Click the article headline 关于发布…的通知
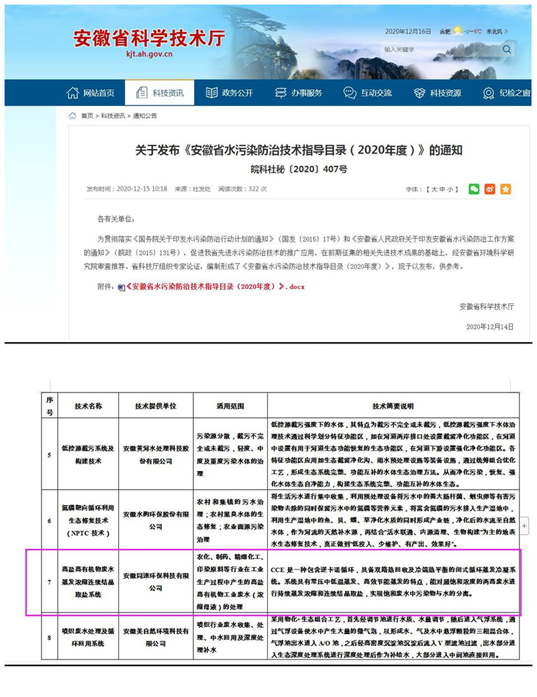This screenshot has width=537, height=697. (x=299, y=150)
